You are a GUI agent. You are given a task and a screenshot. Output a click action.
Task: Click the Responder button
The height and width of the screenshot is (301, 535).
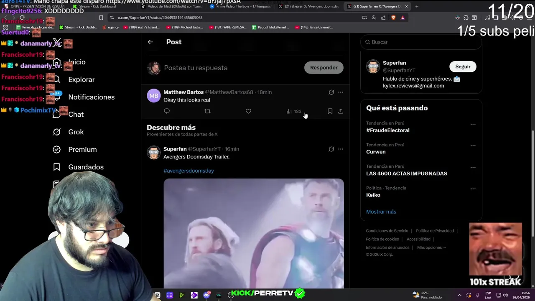[324, 67]
